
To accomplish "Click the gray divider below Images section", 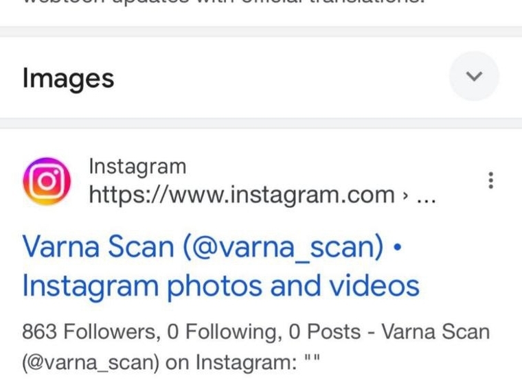I will coord(261,123).
